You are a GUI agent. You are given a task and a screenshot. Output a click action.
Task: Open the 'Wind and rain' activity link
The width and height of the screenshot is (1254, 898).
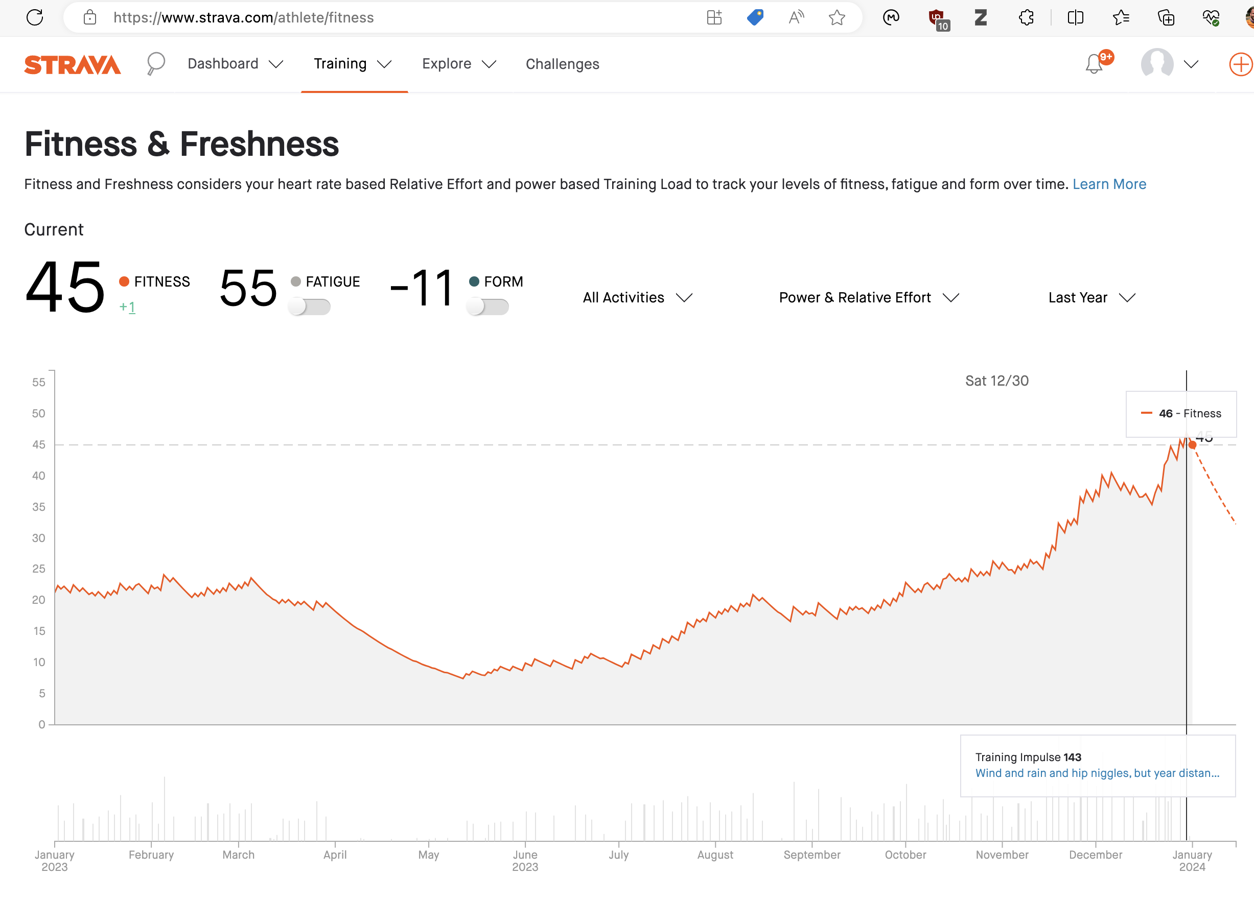point(1097,773)
